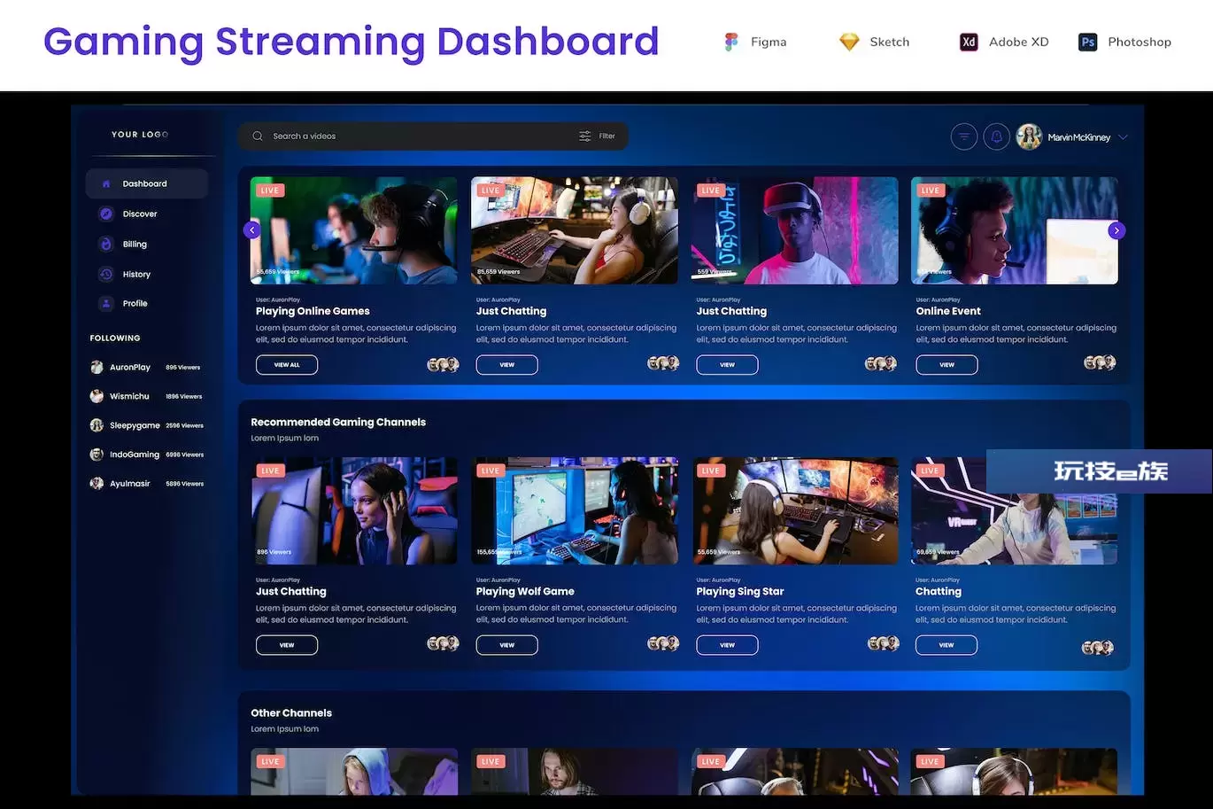This screenshot has height=809, width=1213.
Task: Click viewer avatars group under Online Event
Action: pyautogui.click(x=1100, y=362)
